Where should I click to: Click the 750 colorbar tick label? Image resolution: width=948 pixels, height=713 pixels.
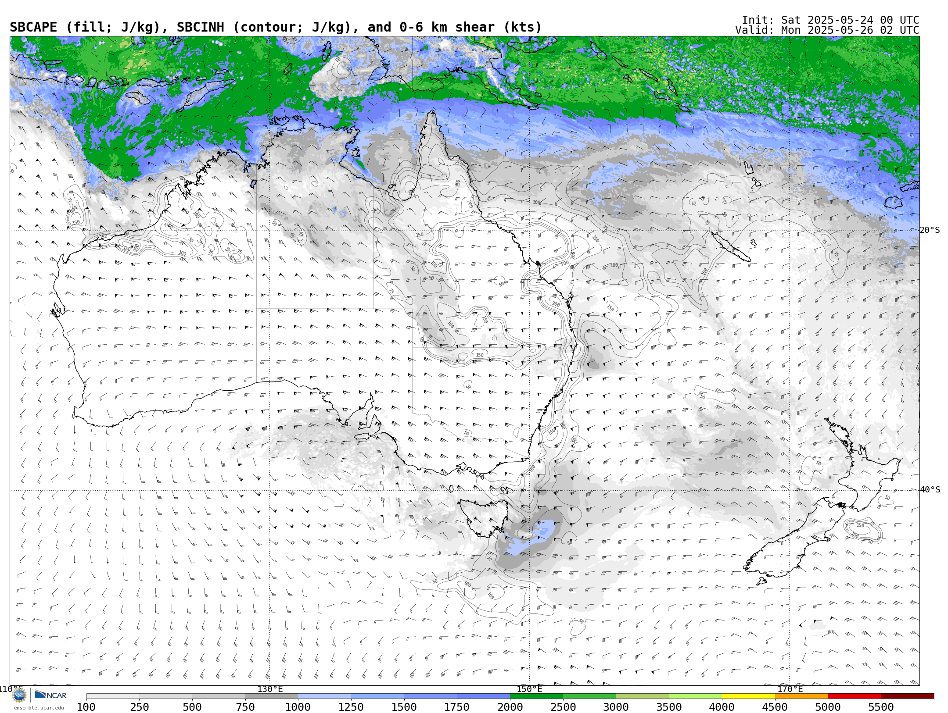click(245, 707)
